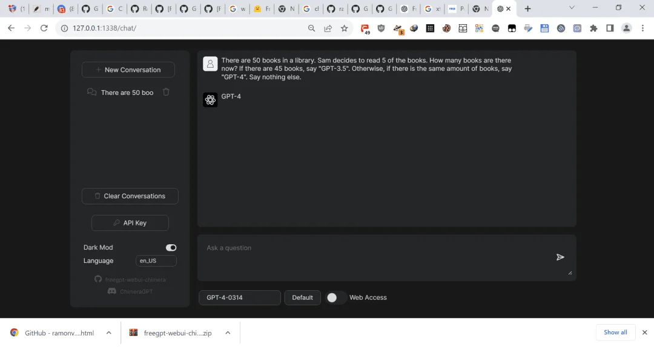Send the message with paper plane icon
The image size is (654, 347).
560,257
